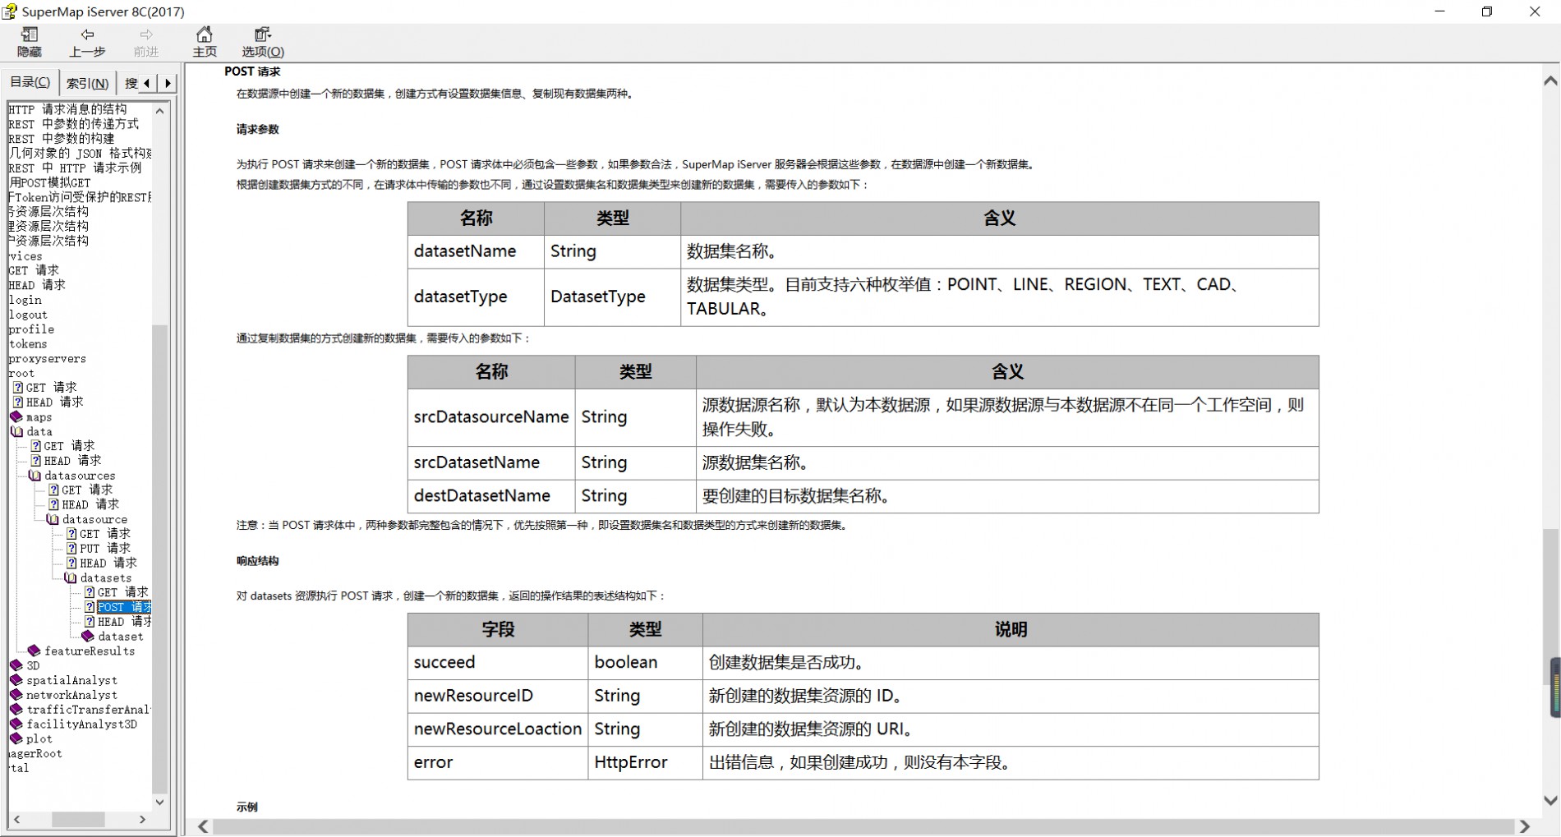The image size is (1561, 837).
Task: Open the spatialAnalyst node label
Action: (71, 680)
